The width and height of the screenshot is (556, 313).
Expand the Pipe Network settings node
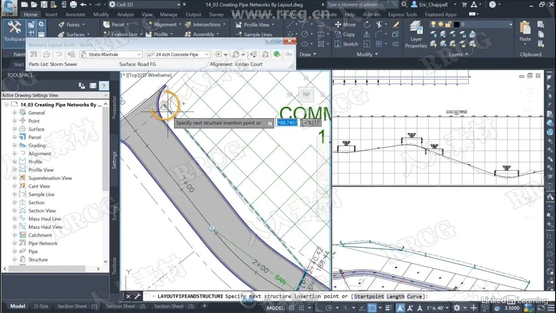coord(14,243)
